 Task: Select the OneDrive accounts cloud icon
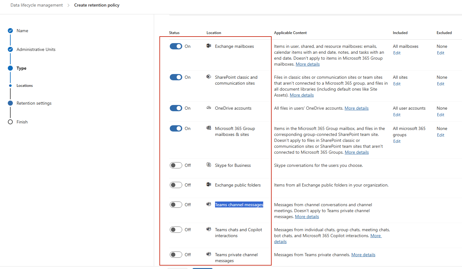(x=208, y=108)
